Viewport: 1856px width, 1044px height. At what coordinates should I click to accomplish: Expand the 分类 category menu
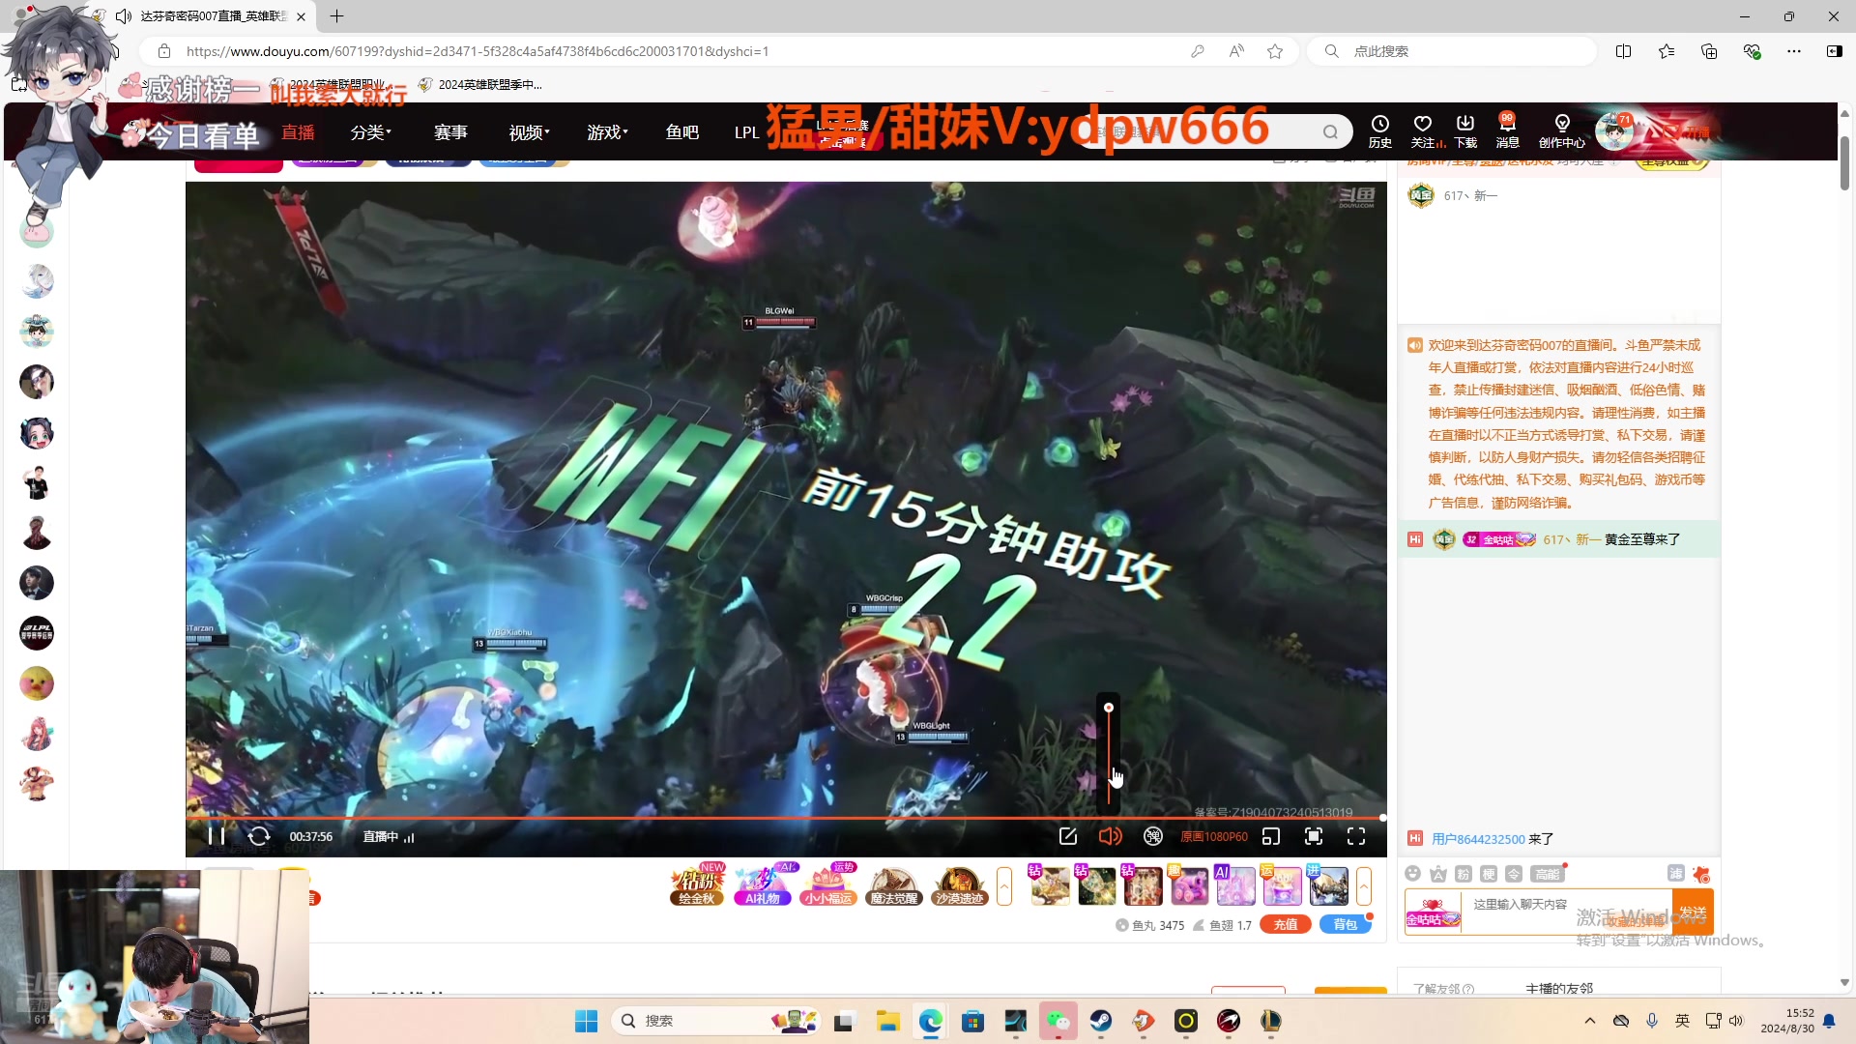[371, 132]
